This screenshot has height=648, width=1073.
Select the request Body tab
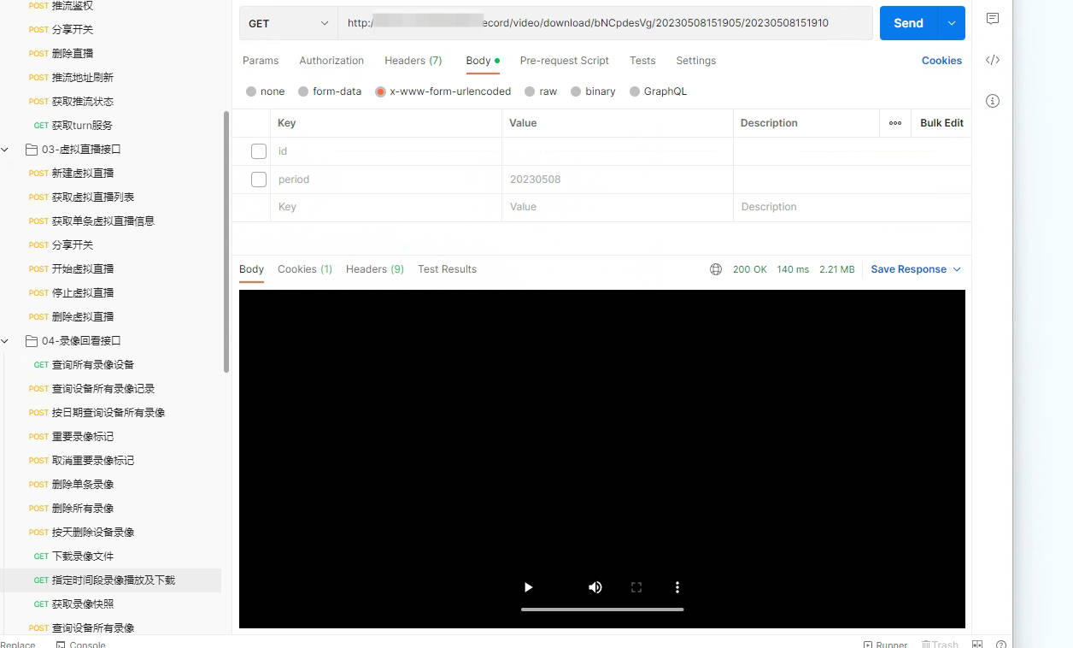(483, 61)
